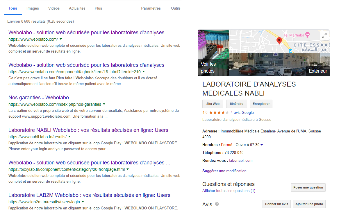The height and width of the screenshot is (210, 348).
Task: Click the Environ 8 600 résultats text
Action: pyautogui.click(x=41, y=21)
